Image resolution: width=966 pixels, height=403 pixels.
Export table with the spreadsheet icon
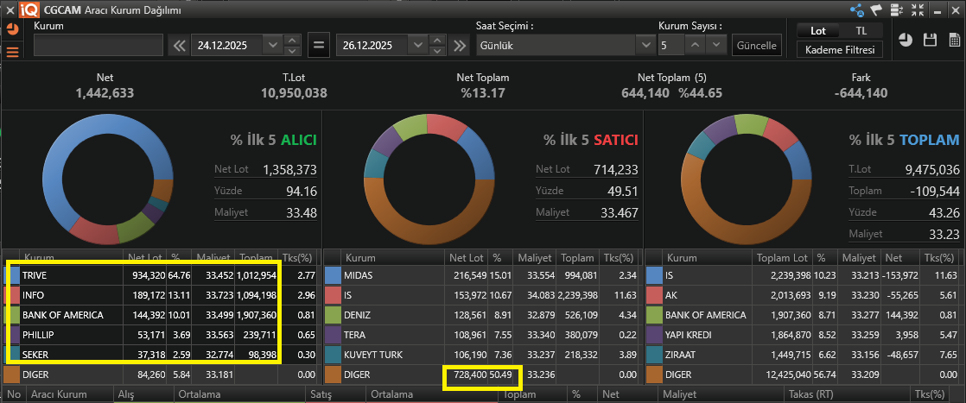pyautogui.click(x=953, y=40)
